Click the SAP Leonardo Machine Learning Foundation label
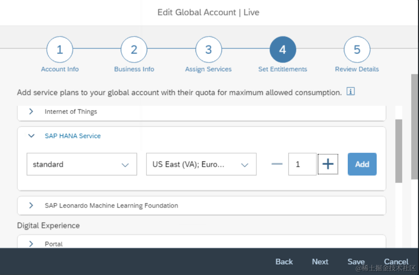Screen dimensions: 419x275 [x=111, y=206]
